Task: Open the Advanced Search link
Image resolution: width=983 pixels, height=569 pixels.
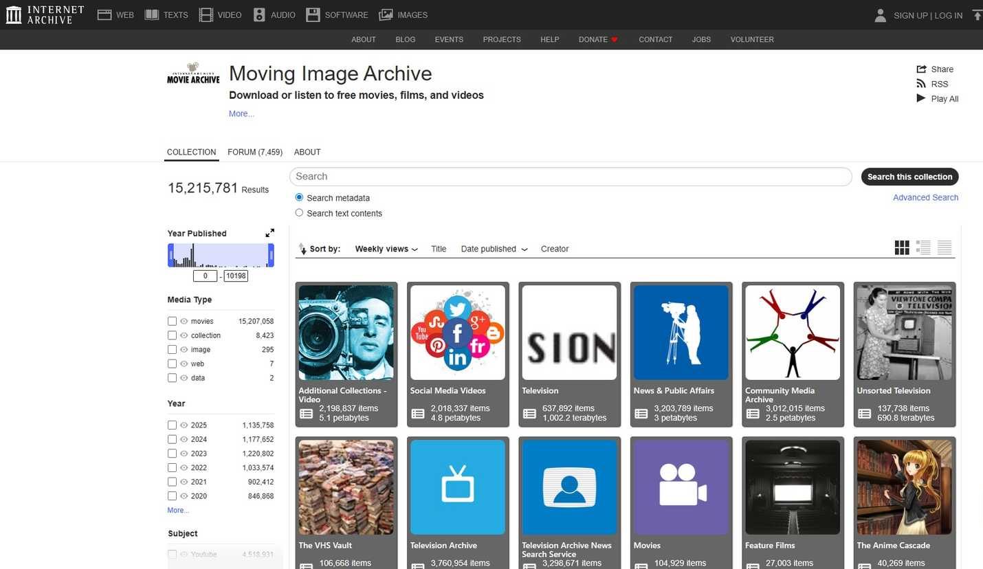Action: coord(925,197)
